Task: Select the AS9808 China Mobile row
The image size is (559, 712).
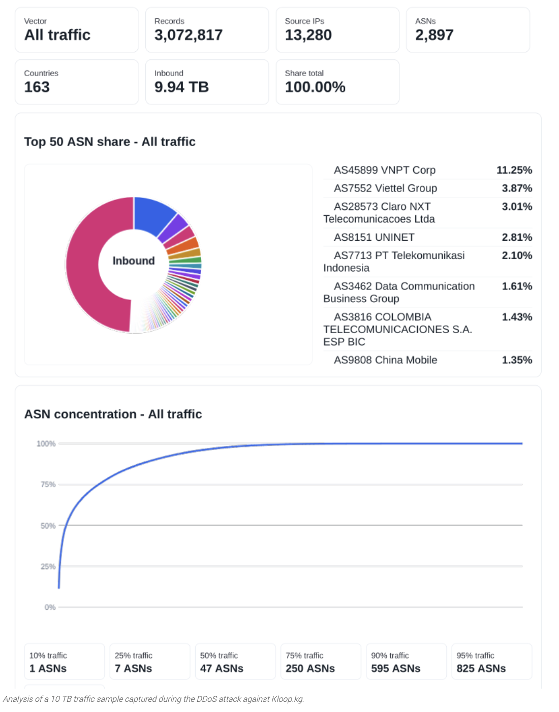Action: click(428, 360)
